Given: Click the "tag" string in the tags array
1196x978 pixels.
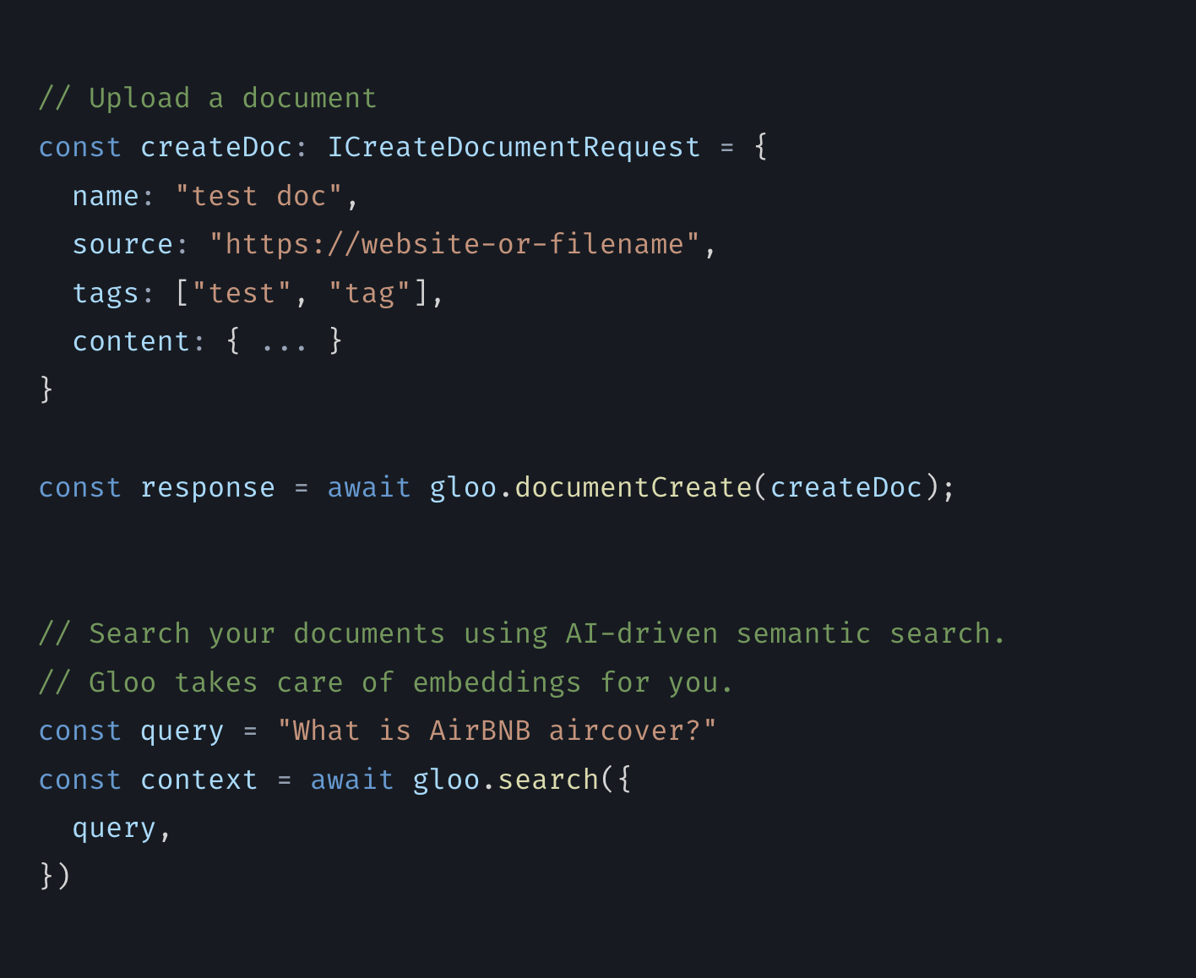Looking at the screenshot, I should point(369,293).
